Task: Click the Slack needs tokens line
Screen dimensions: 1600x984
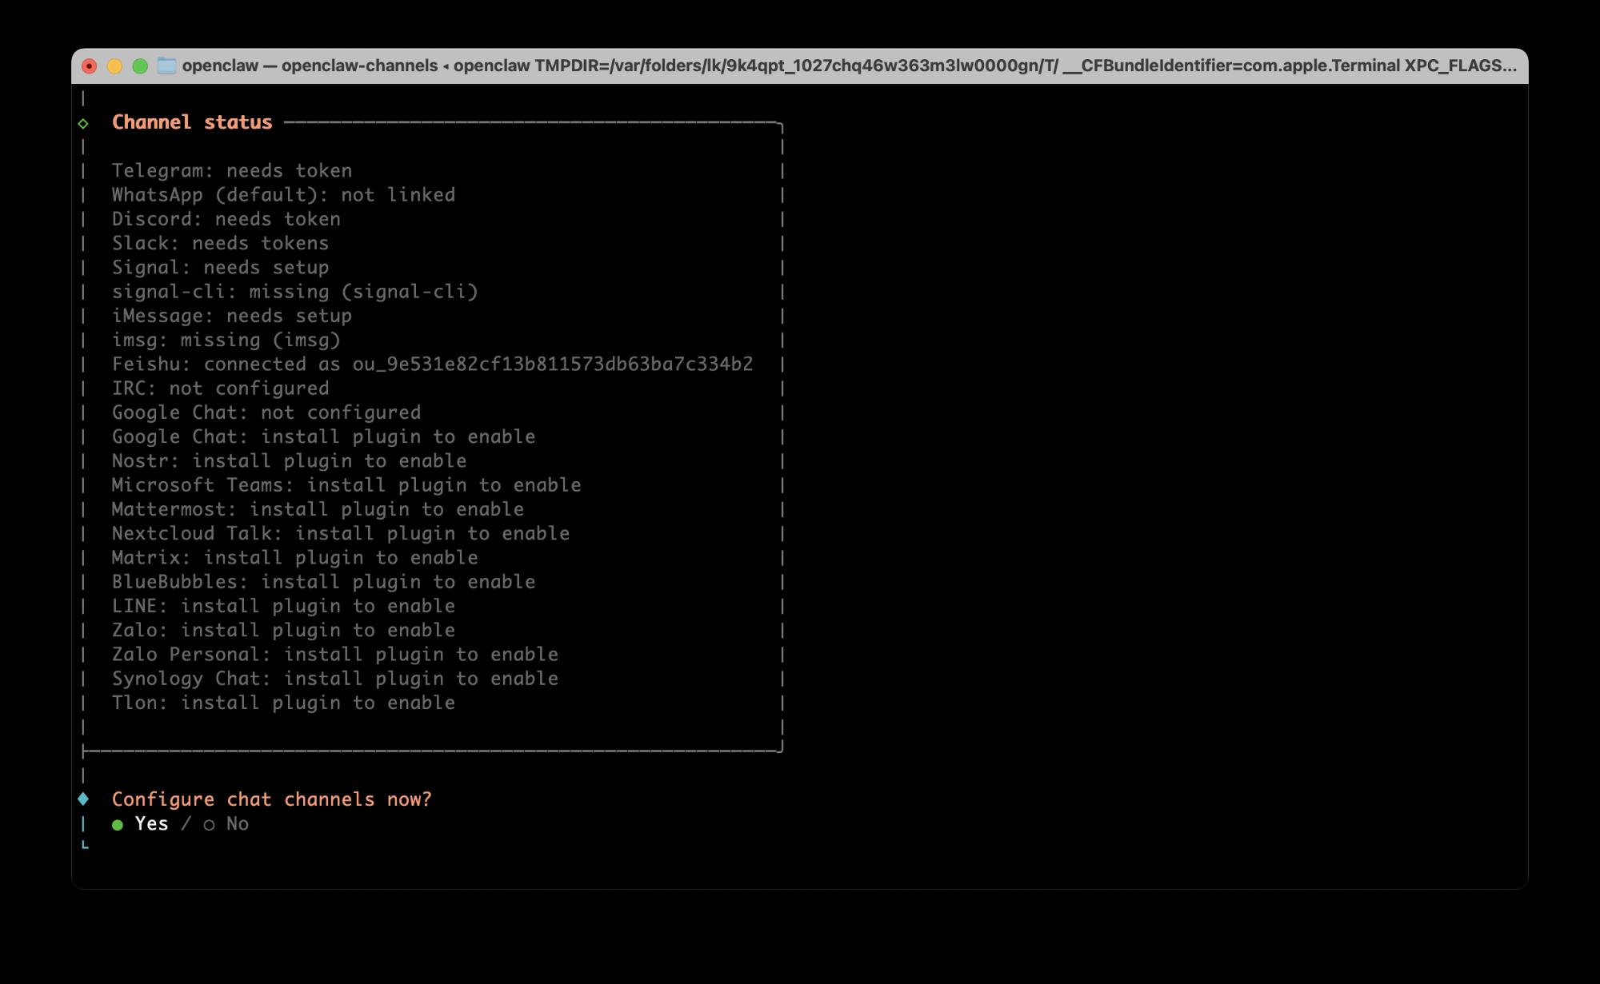Action: click(x=220, y=243)
